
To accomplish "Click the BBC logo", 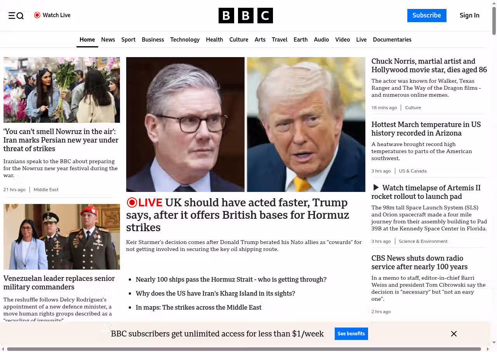I will tap(246, 16).
